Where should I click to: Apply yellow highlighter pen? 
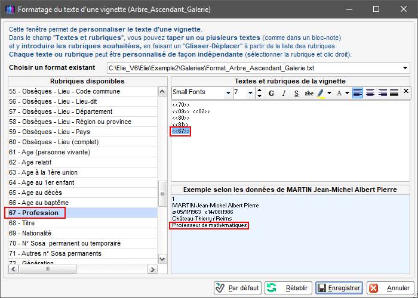pyautogui.click(x=321, y=93)
